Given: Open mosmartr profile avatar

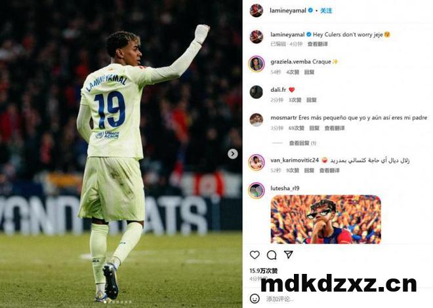Looking at the screenshot, I should (x=257, y=120).
